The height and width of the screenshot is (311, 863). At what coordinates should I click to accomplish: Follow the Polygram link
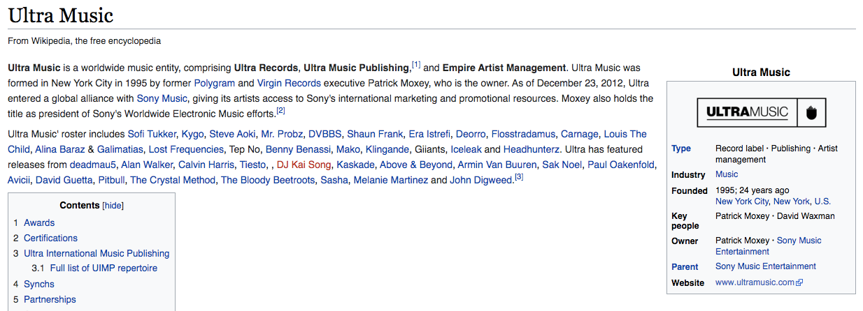click(x=214, y=83)
